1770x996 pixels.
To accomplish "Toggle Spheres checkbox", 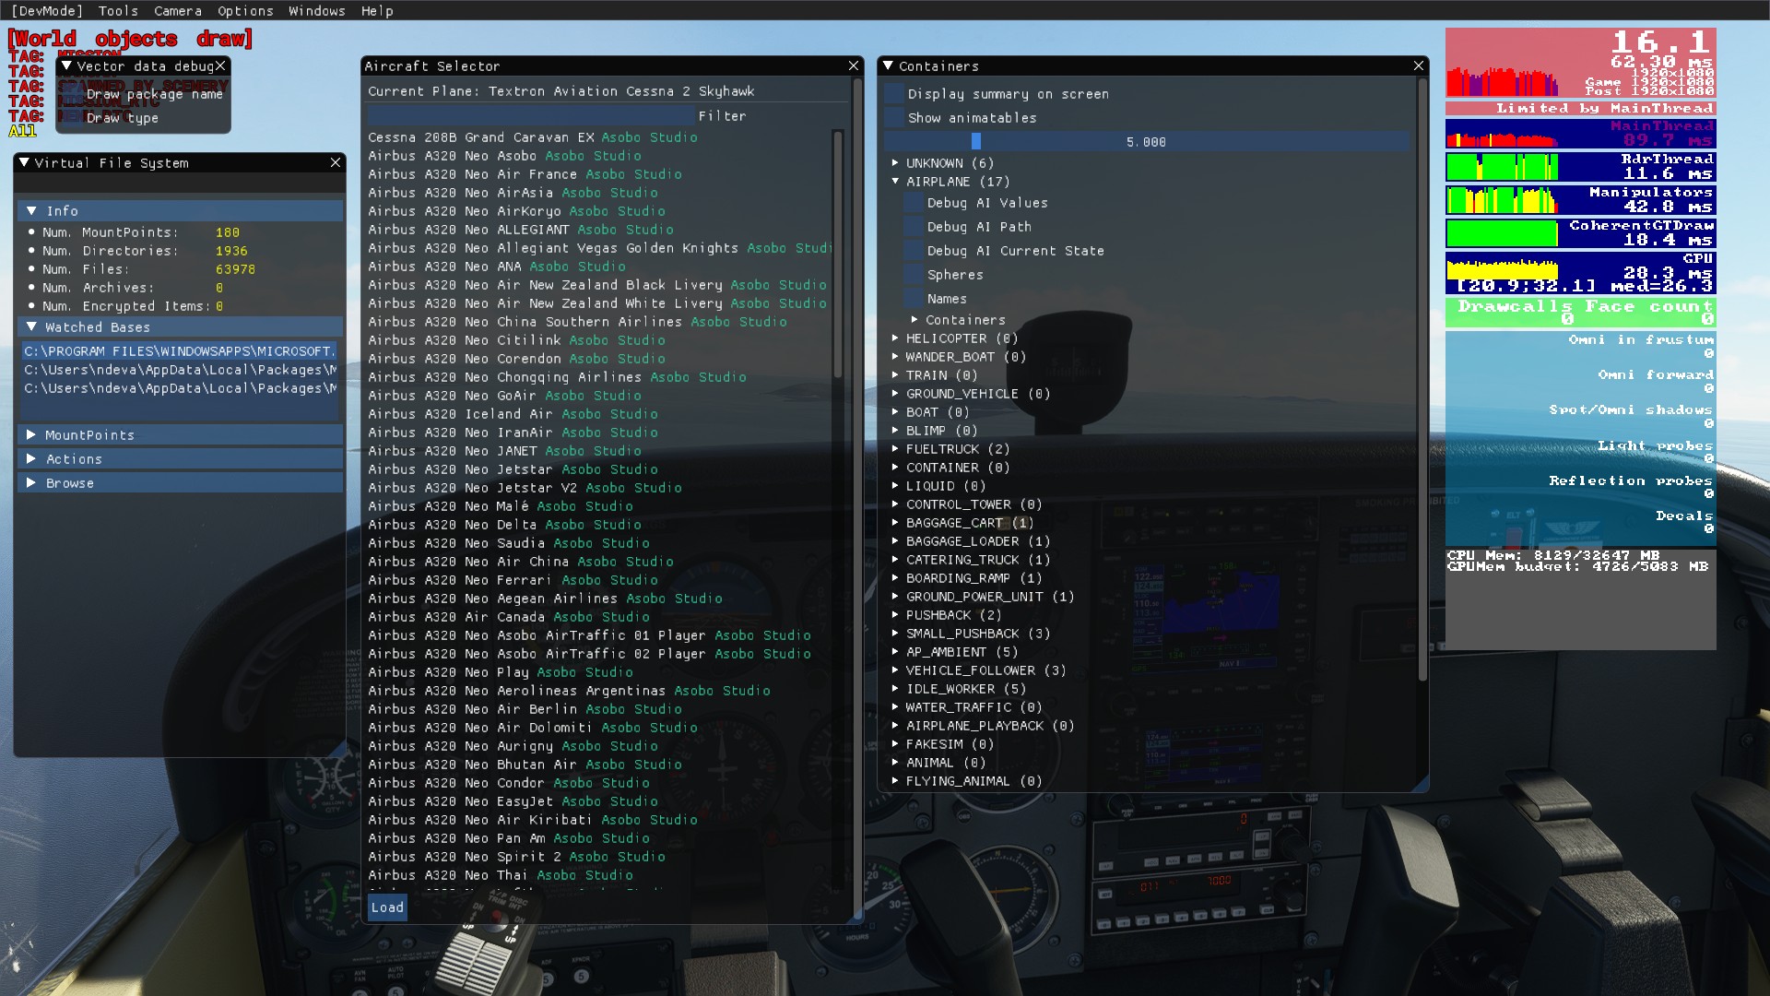I will click(x=914, y=275).
